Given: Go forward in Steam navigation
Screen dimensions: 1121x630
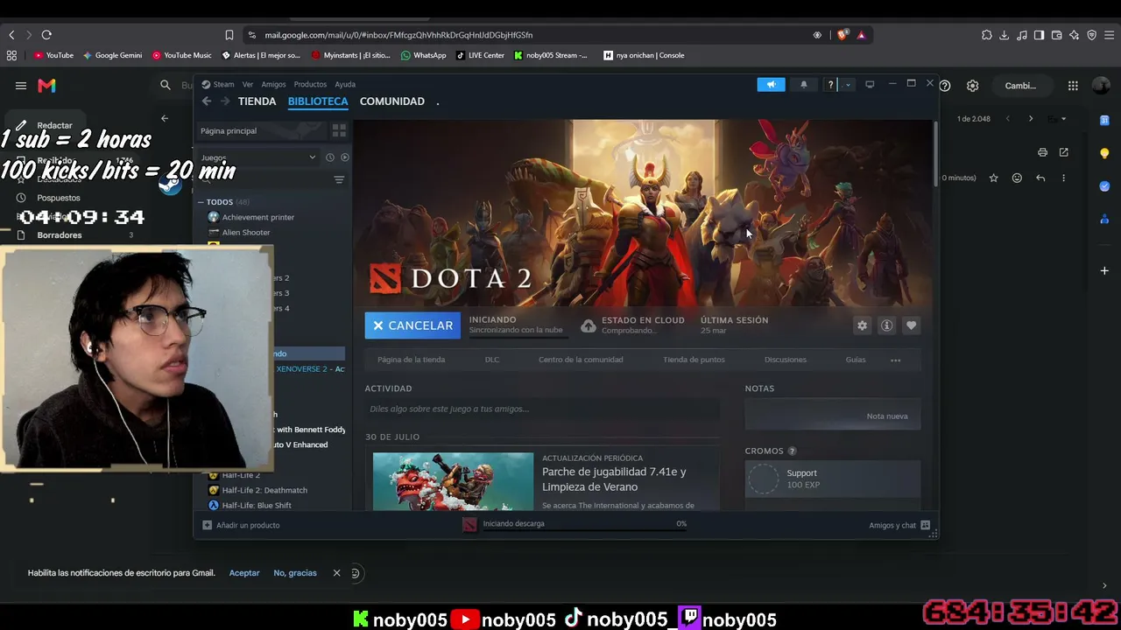Looking at the screenshot, I should [225, 101].
